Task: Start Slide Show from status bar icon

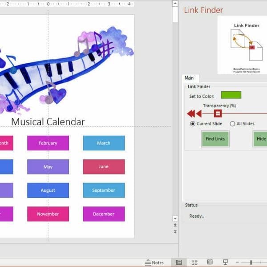Action: [x=226, y=262]
